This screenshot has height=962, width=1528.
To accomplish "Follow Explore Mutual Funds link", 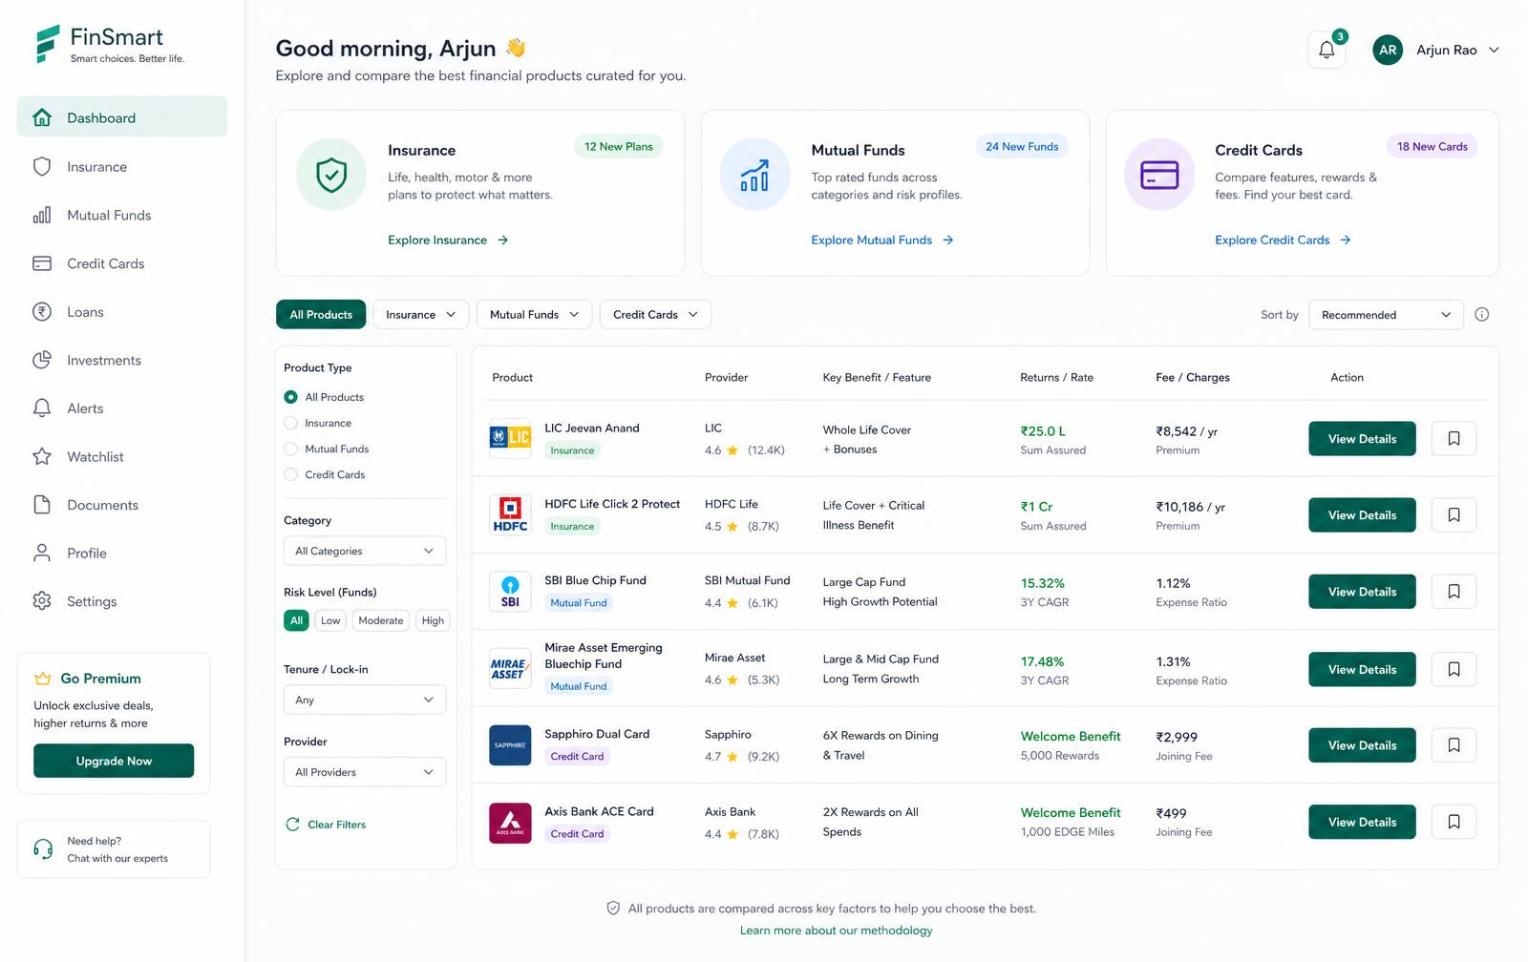I will [882, 240].
